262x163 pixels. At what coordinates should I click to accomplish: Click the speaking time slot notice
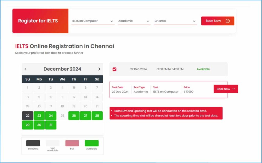[x=166, y=116]
